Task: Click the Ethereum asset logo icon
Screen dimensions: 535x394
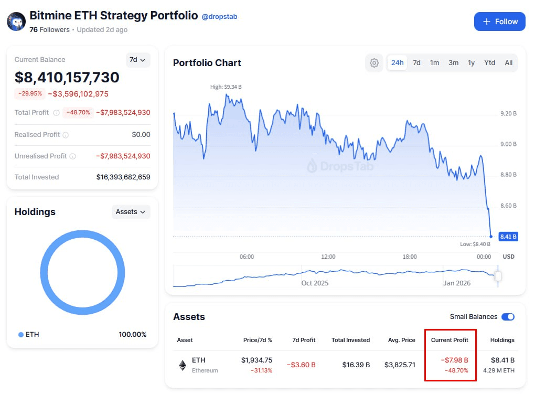Action: pyautogui.click(x=183, y=365)
